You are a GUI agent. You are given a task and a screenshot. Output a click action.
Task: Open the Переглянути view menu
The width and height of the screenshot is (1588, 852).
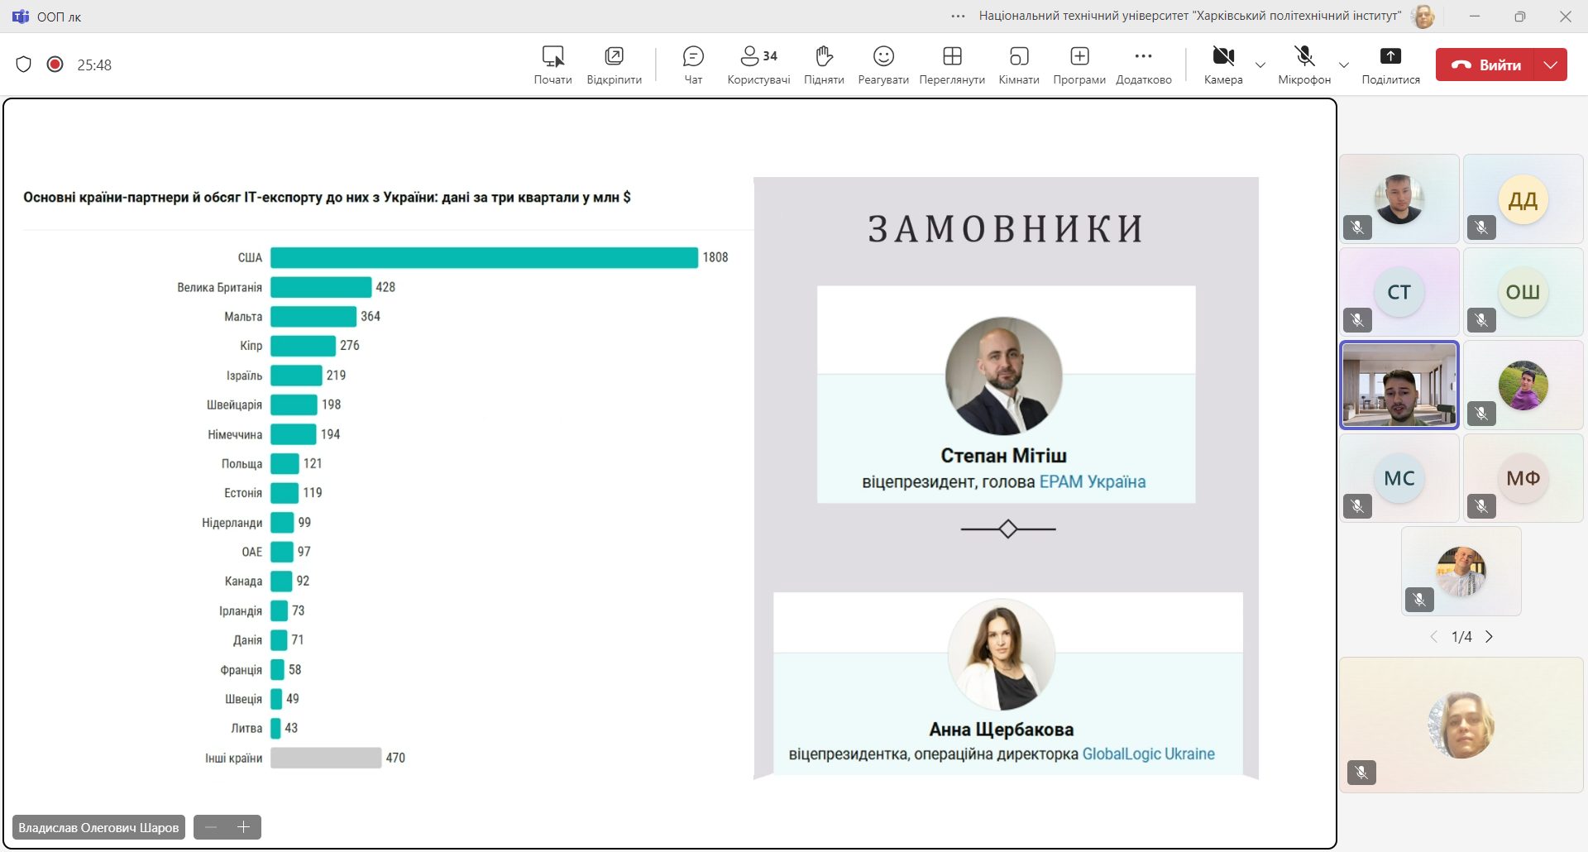[x=952, y=65]
